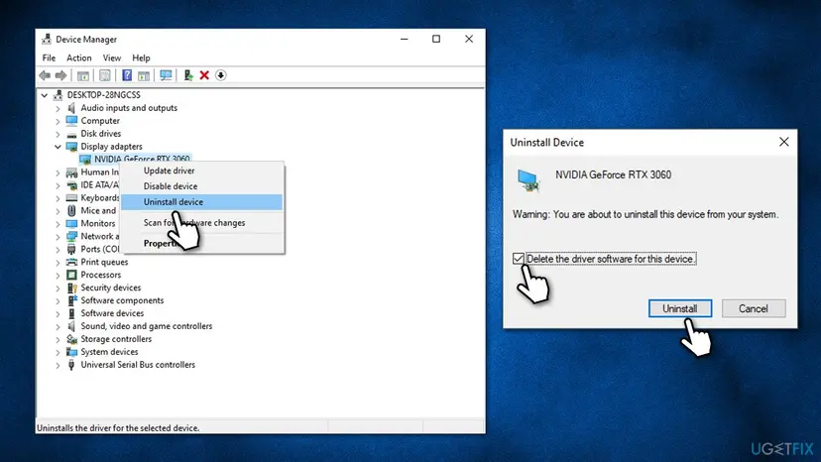Click the Disable device down-arrow toolbar icon
The width and height of the screenshot is (821, 462).
[x=221, y=75]
